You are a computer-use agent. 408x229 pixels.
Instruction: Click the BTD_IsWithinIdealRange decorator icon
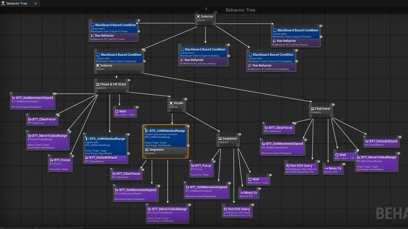87,139
